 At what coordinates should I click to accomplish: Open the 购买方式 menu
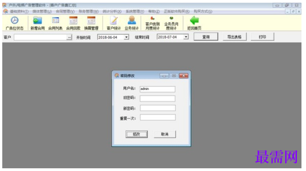[x=203, y=11]
